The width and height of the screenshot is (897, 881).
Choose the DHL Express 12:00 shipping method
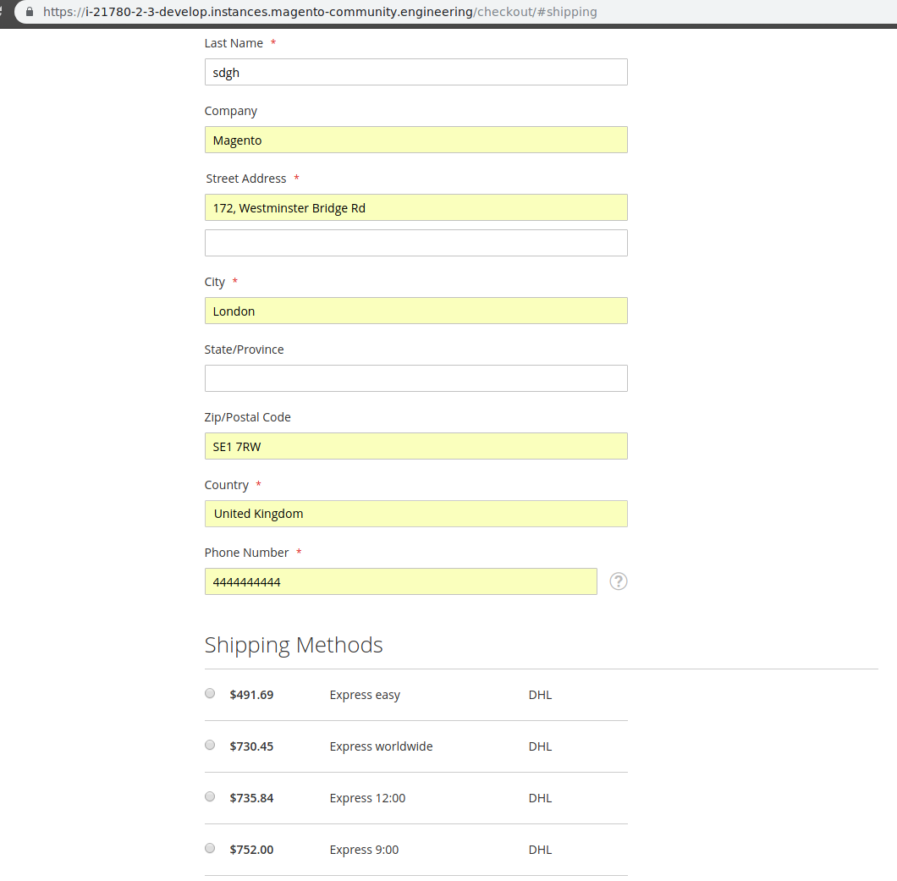(209, 796)
